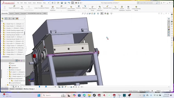Click the Take Snapshot tool
This screenshot has width=174, height=98.
pos(128,8)
